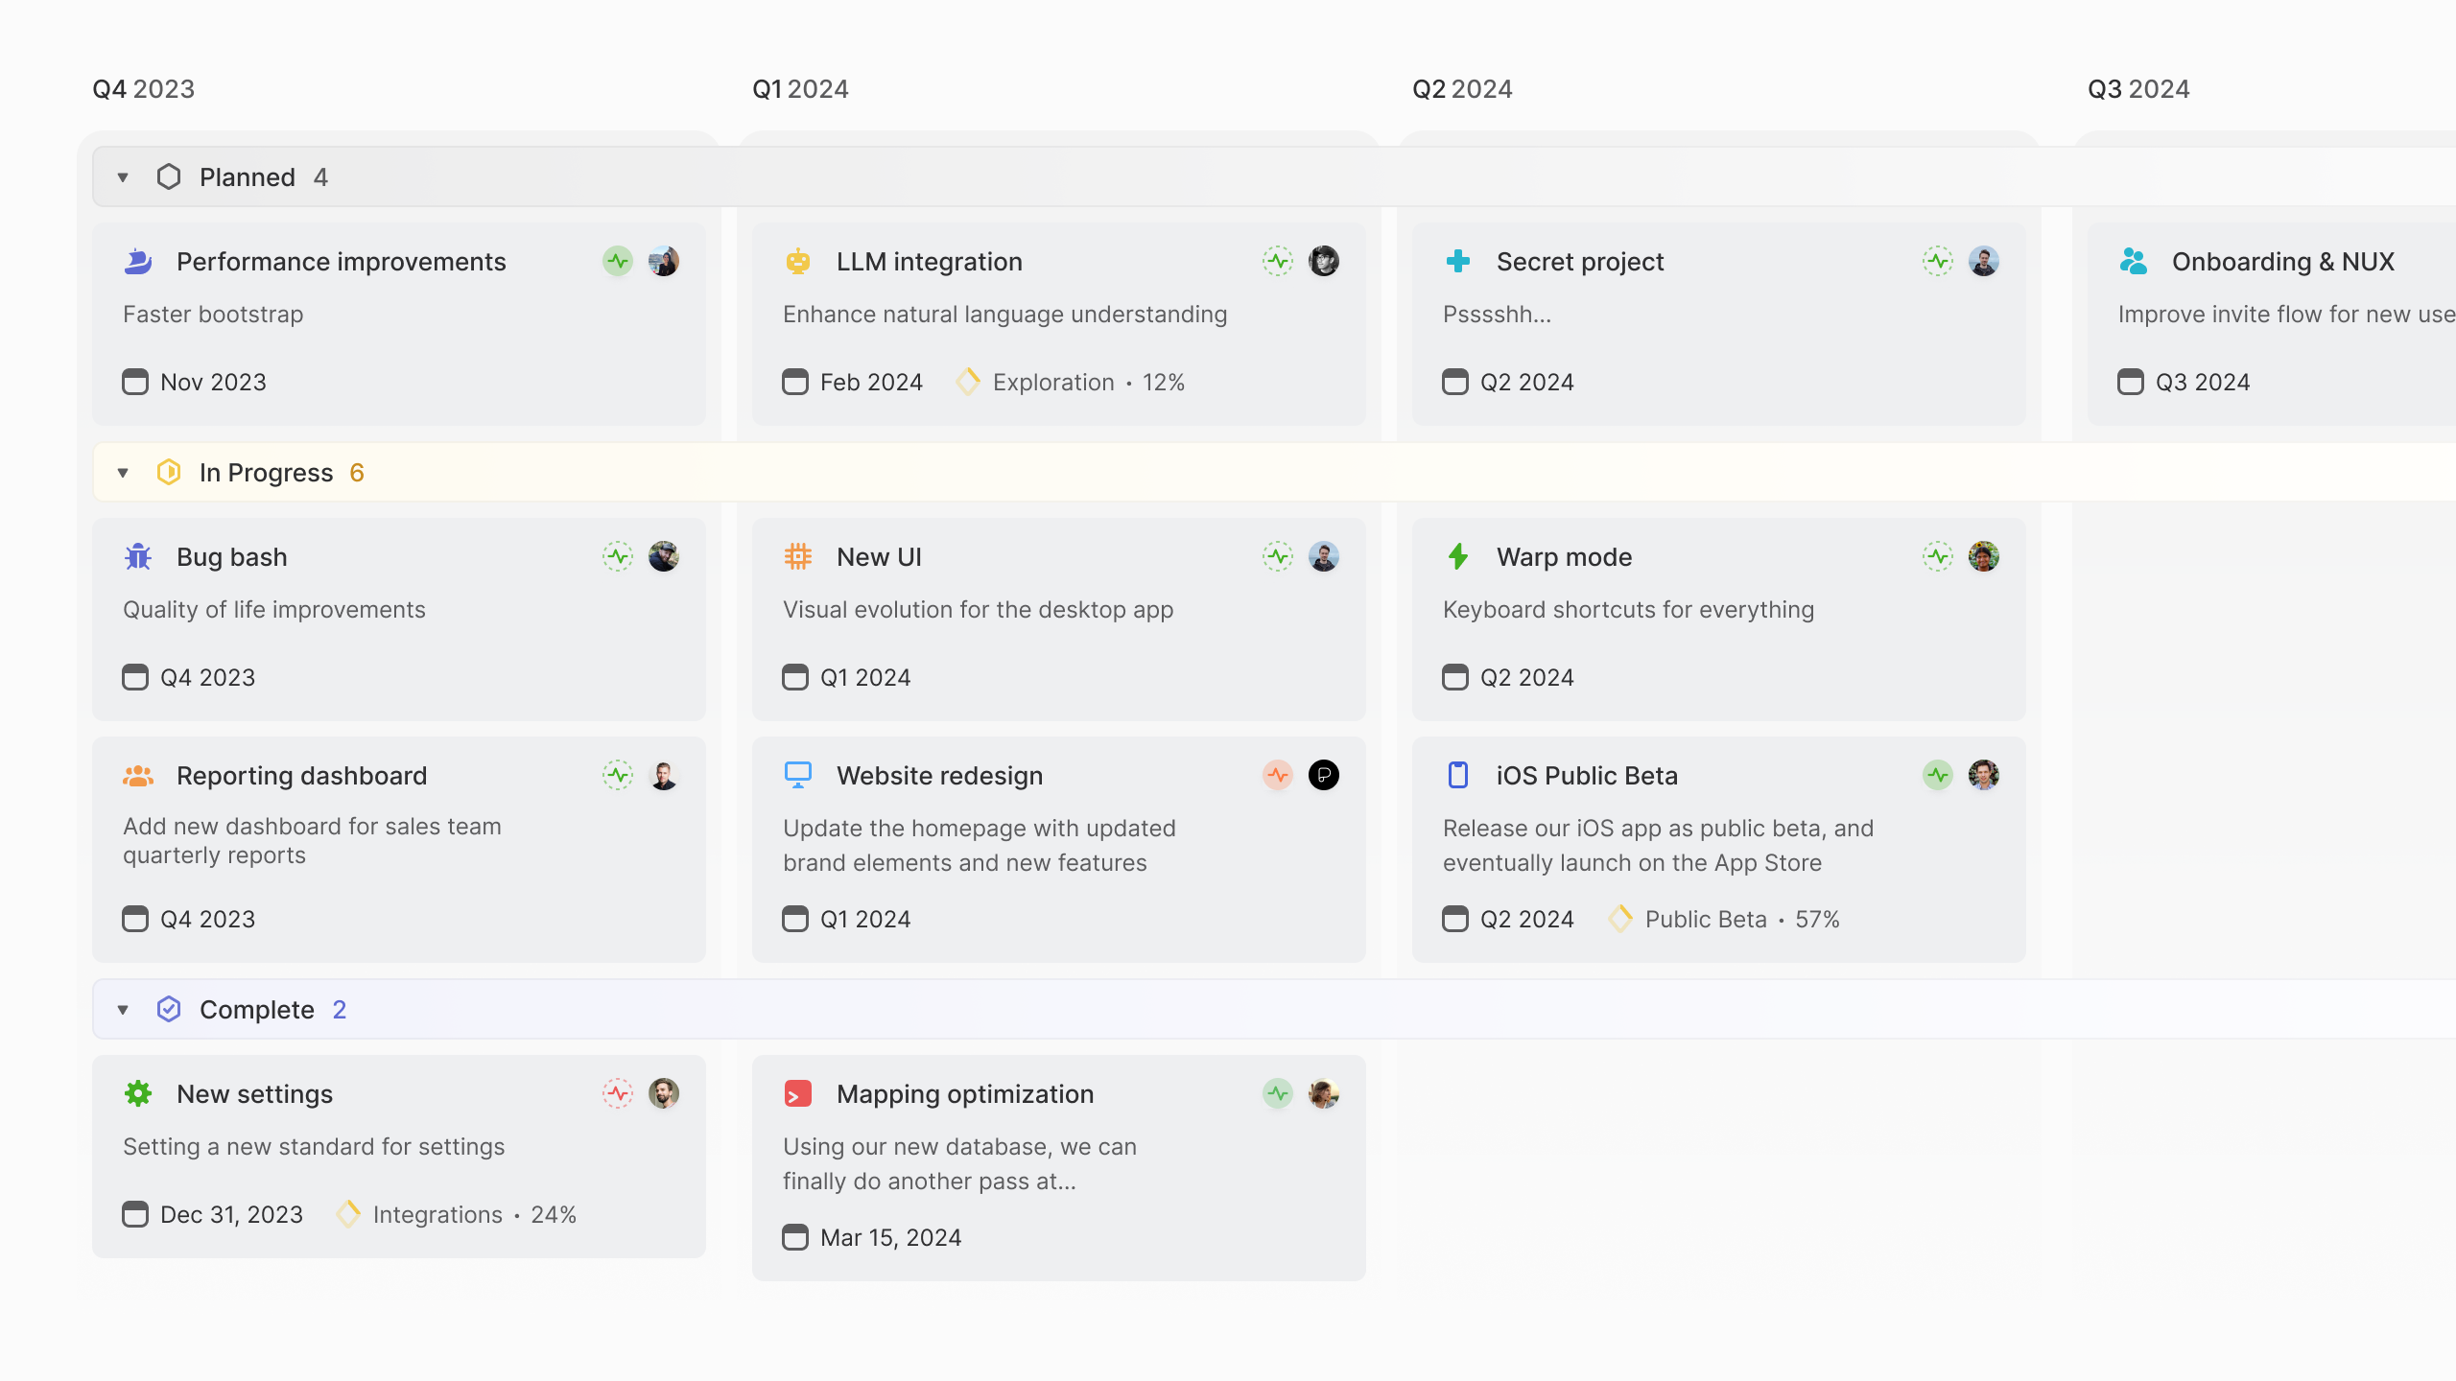The image size is (2456, 1381).
Task: Collapse the In Progress section
Action: [x=122, y=472]
